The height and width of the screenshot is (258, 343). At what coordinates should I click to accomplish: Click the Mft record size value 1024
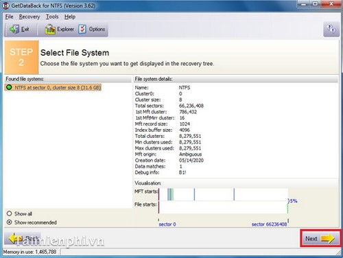pyautogui.click(x=185, y=124)
